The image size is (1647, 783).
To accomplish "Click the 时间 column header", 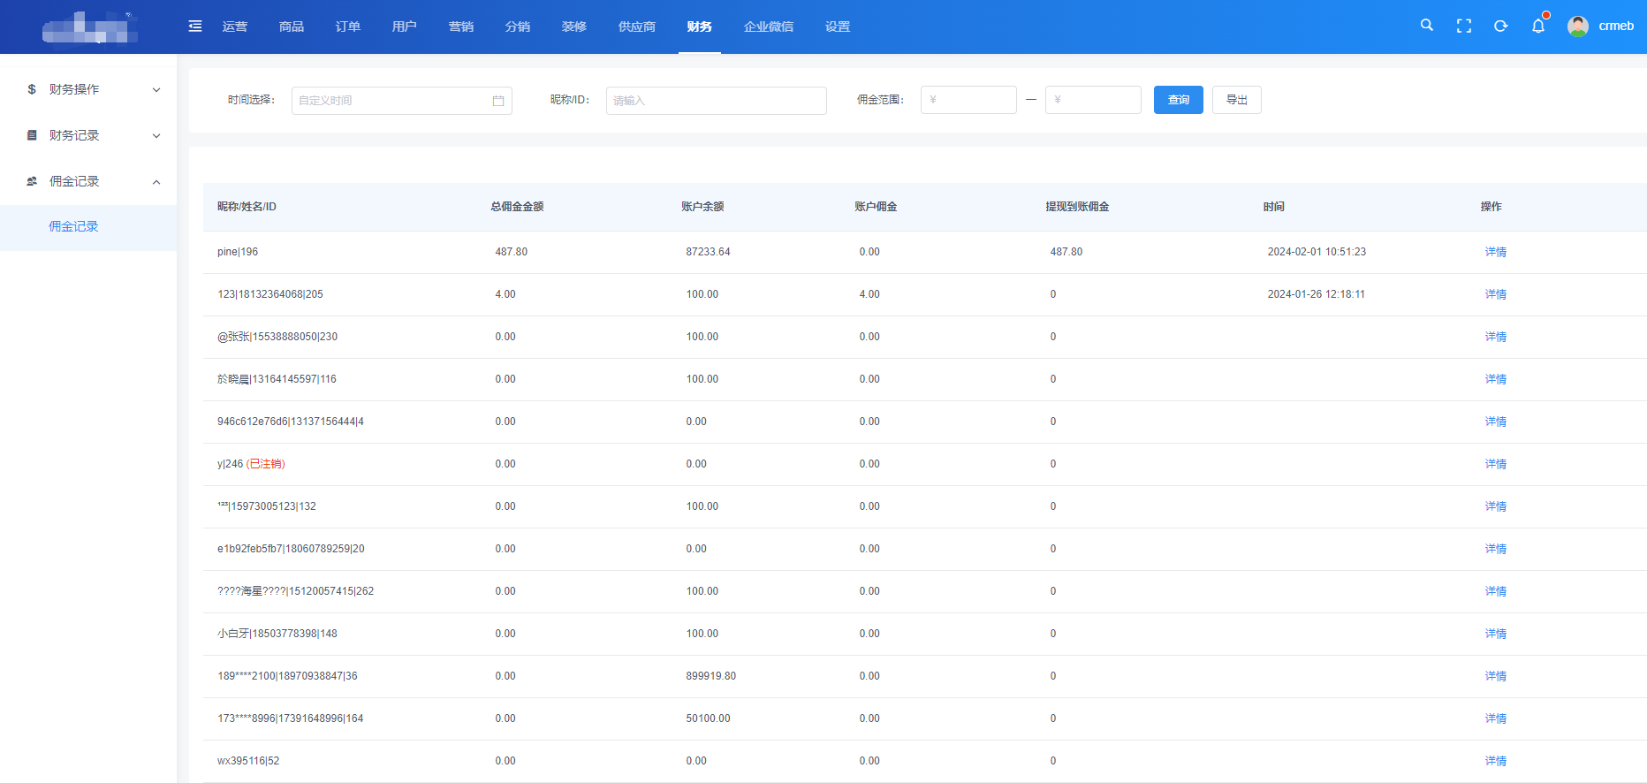I will (1273, 207).
